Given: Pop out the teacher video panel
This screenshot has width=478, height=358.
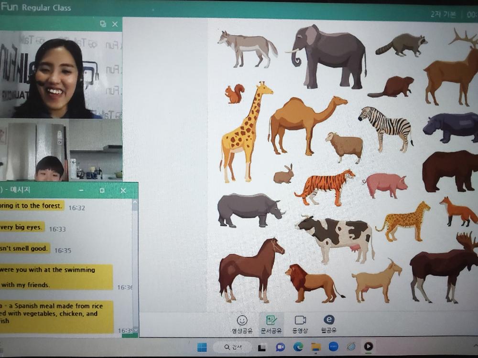Looking at the screenshot, I should point(103,24).
